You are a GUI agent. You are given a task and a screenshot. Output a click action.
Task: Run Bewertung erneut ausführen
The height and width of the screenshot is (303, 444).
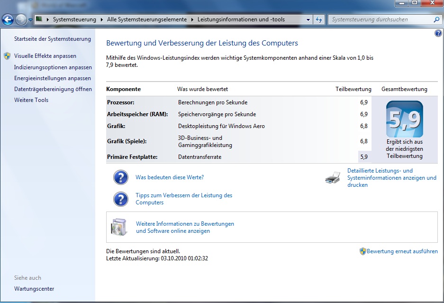click(x=402, y=251)
